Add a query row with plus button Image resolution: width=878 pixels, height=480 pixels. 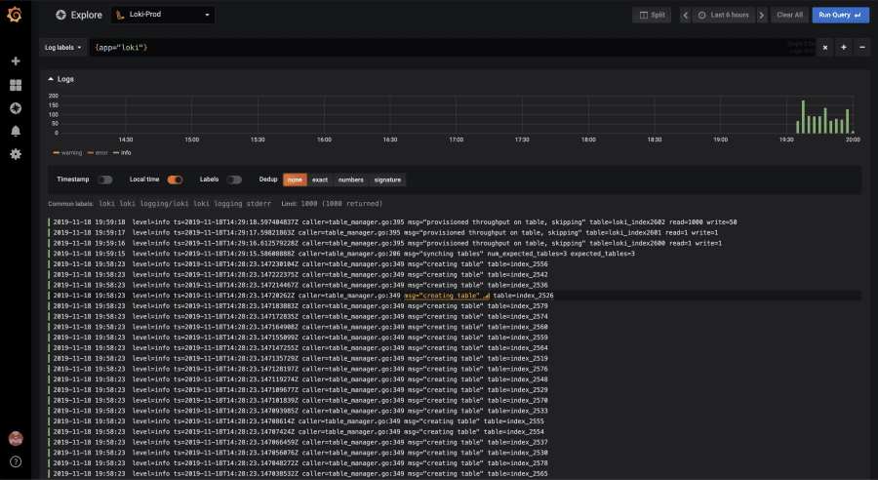(843, 48)
